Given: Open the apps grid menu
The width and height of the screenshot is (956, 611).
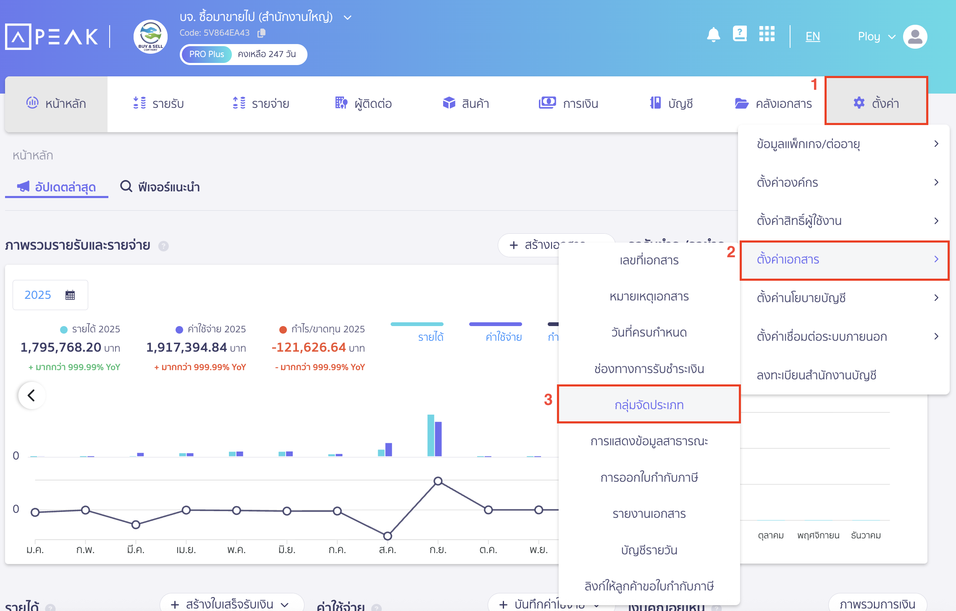Looking at the screenshot, I should [766, 34].
